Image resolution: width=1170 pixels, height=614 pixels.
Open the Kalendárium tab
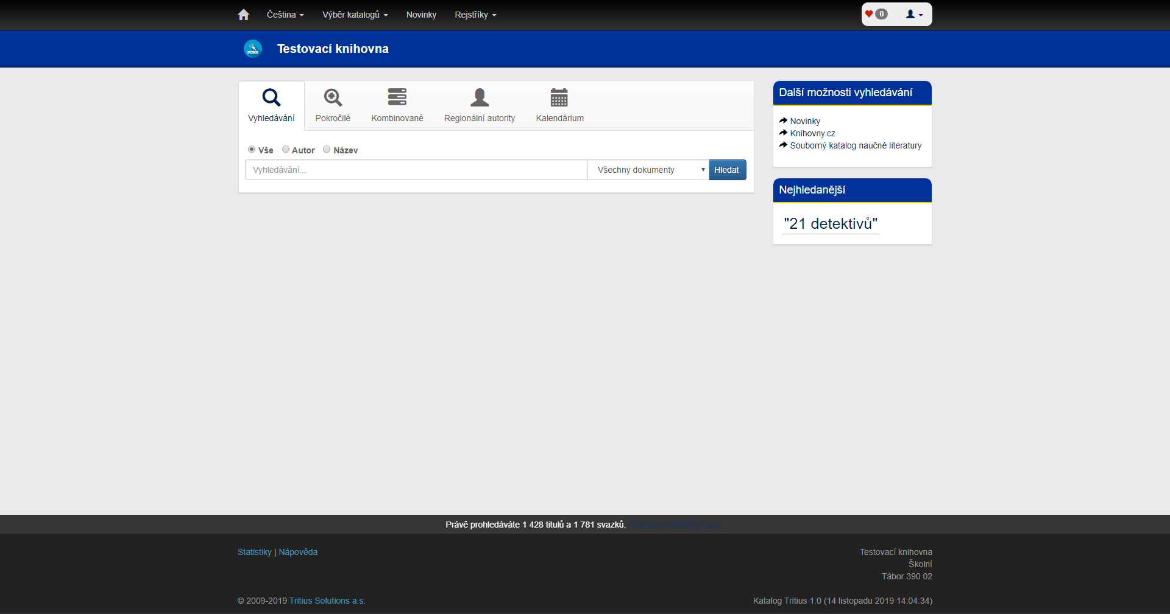(x=559, y=105)
